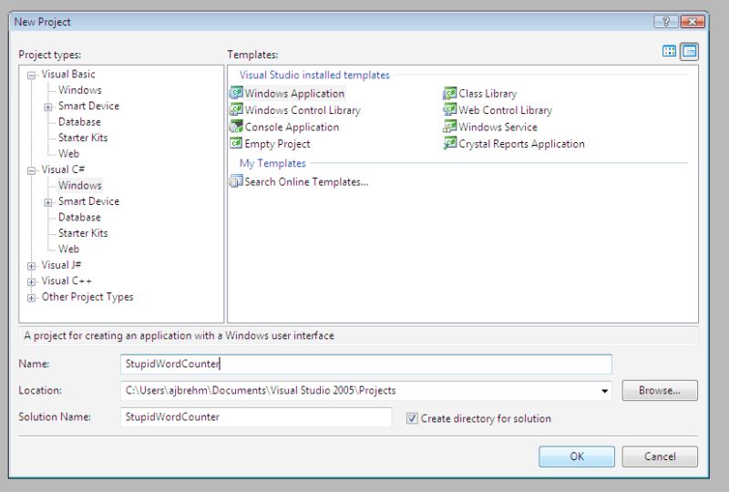Select Web under Visual C#
The width and height of the screenshot is (729, 492).
(x=69, y=249)
